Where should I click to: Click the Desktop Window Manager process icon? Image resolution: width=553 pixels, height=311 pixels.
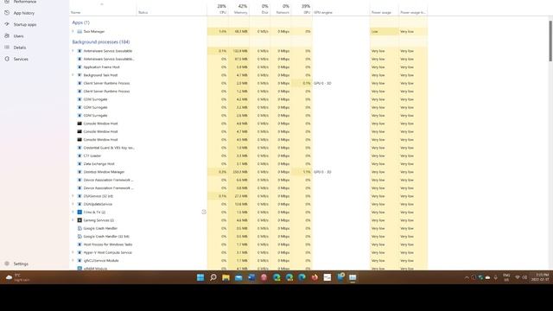tap(79, 172)
